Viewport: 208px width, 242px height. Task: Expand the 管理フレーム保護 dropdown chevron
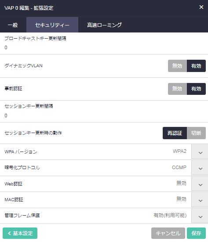(200, 216)
